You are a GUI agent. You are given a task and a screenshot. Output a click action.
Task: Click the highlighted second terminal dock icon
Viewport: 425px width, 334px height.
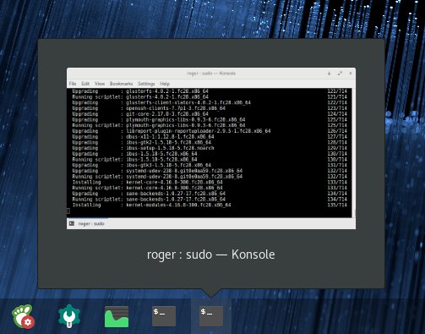coord(211,316)
